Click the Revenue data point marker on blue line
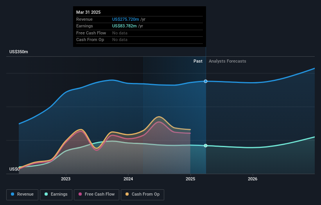This screenshot has height=205, width=321. pos(206,81)
